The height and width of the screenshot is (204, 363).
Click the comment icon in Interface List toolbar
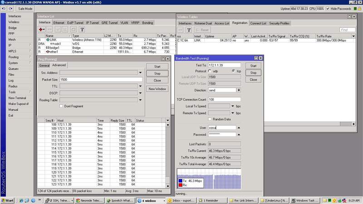pyautogui.click(x=74, y=29)
